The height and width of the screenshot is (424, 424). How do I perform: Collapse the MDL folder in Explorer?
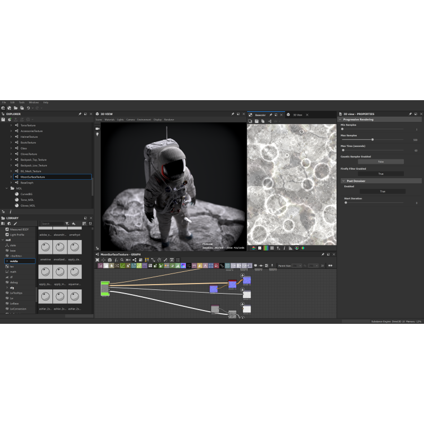tap(6, 188)
